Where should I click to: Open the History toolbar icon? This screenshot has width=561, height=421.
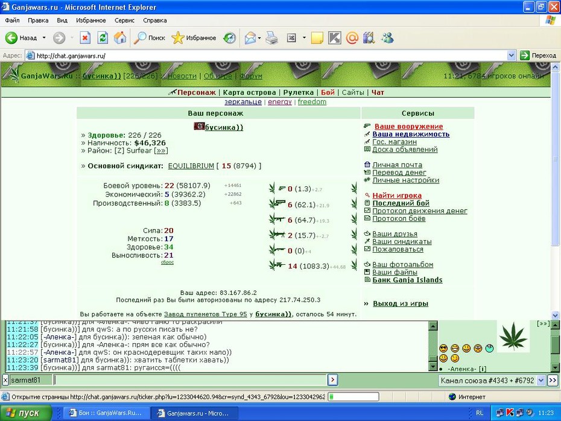coord(229,37)
